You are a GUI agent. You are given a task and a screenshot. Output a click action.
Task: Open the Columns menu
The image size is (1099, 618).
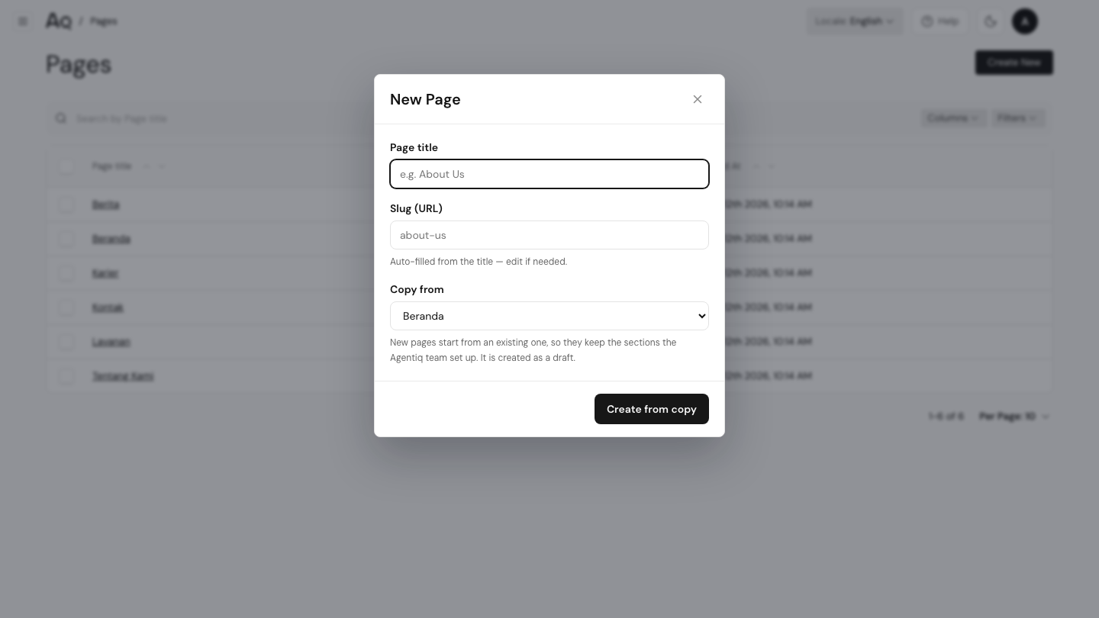[x=953, y=118]
